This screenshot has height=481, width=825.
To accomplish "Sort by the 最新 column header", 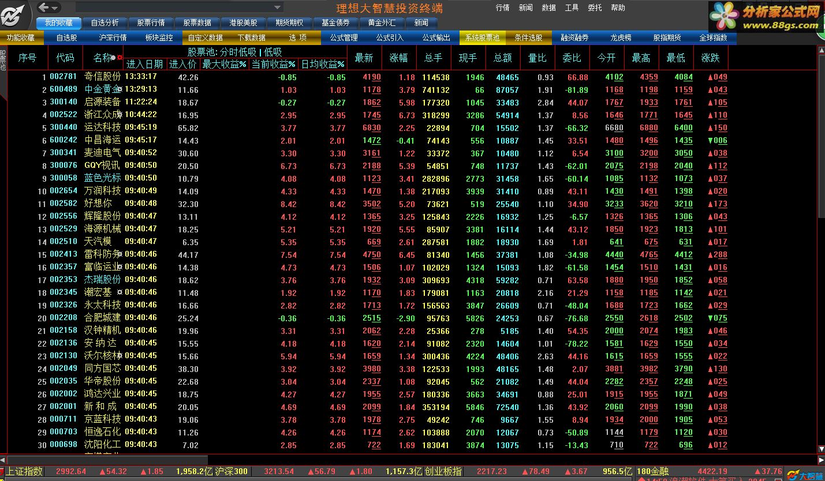I will click(x=364, y=58).
